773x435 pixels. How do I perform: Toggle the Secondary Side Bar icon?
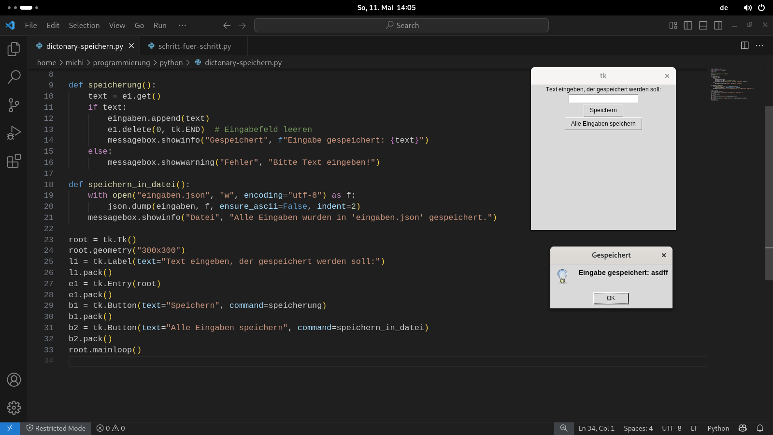(x=718, y=25)
